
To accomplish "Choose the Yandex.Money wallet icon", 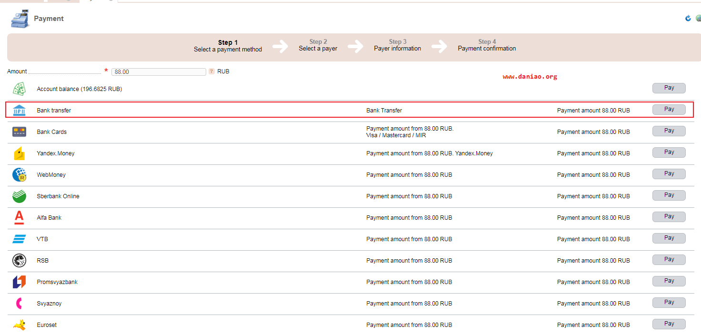I will pos(19,153).
